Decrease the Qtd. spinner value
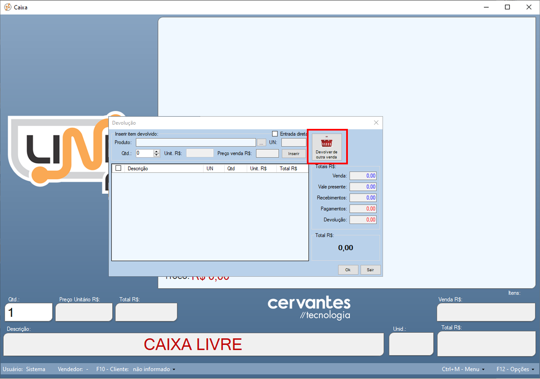The height and width of the screenshot is (379, 540). coord(157,155)
